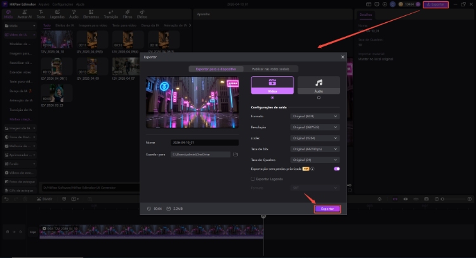Click the folder browse icon beside Guardar para

pyautogui.click(x=235, y=154)
